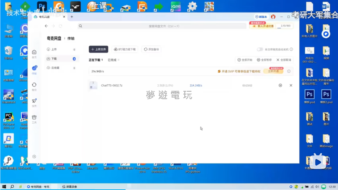Switch to the 已完成 tab
The height and width of the screenshot is (190, 338).
[x=112, y=60]
